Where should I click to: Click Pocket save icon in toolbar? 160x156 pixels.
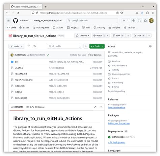[x=137, y=13]
